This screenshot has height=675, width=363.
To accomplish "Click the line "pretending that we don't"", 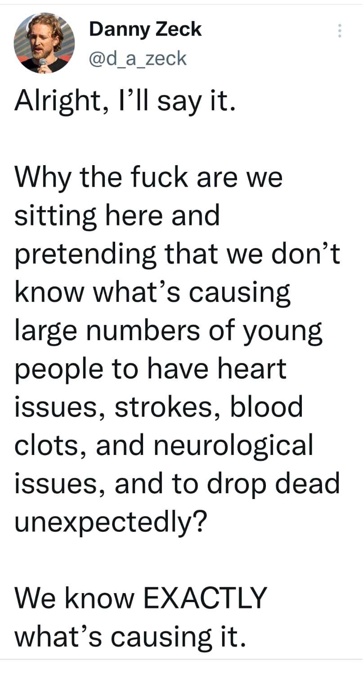I will [178, 253].
